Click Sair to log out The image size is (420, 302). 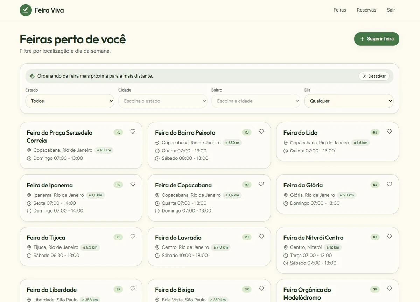(x=391, y=10)
